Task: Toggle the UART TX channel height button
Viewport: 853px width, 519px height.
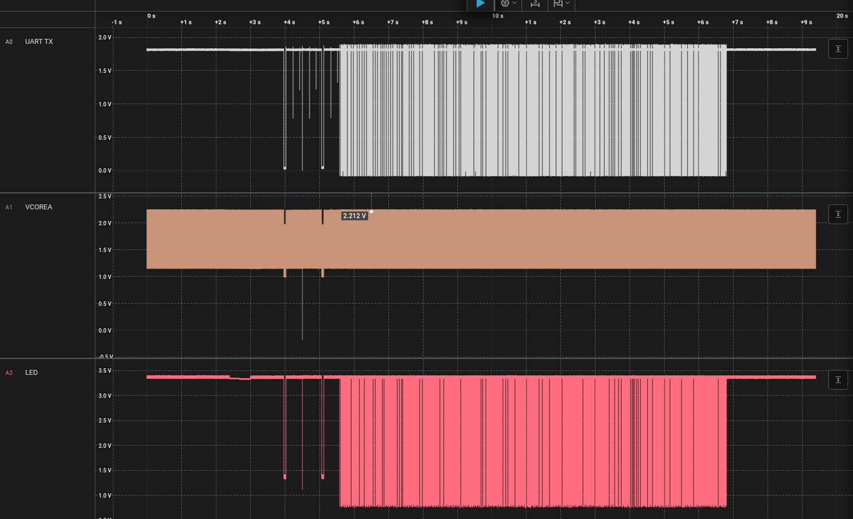Action: point(838,49)
